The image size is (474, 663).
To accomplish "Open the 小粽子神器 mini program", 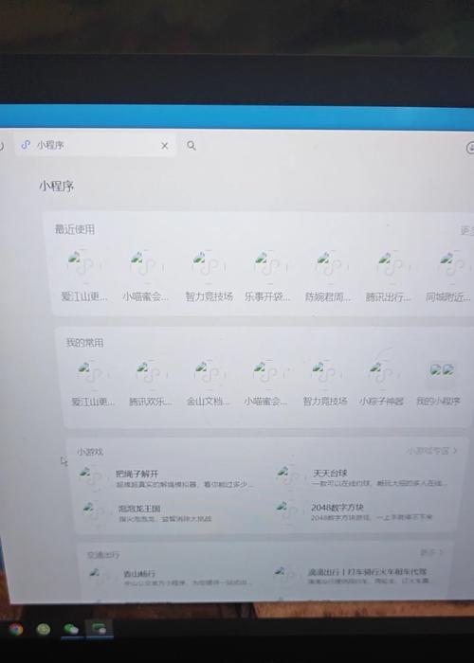I will pos(381,383).
